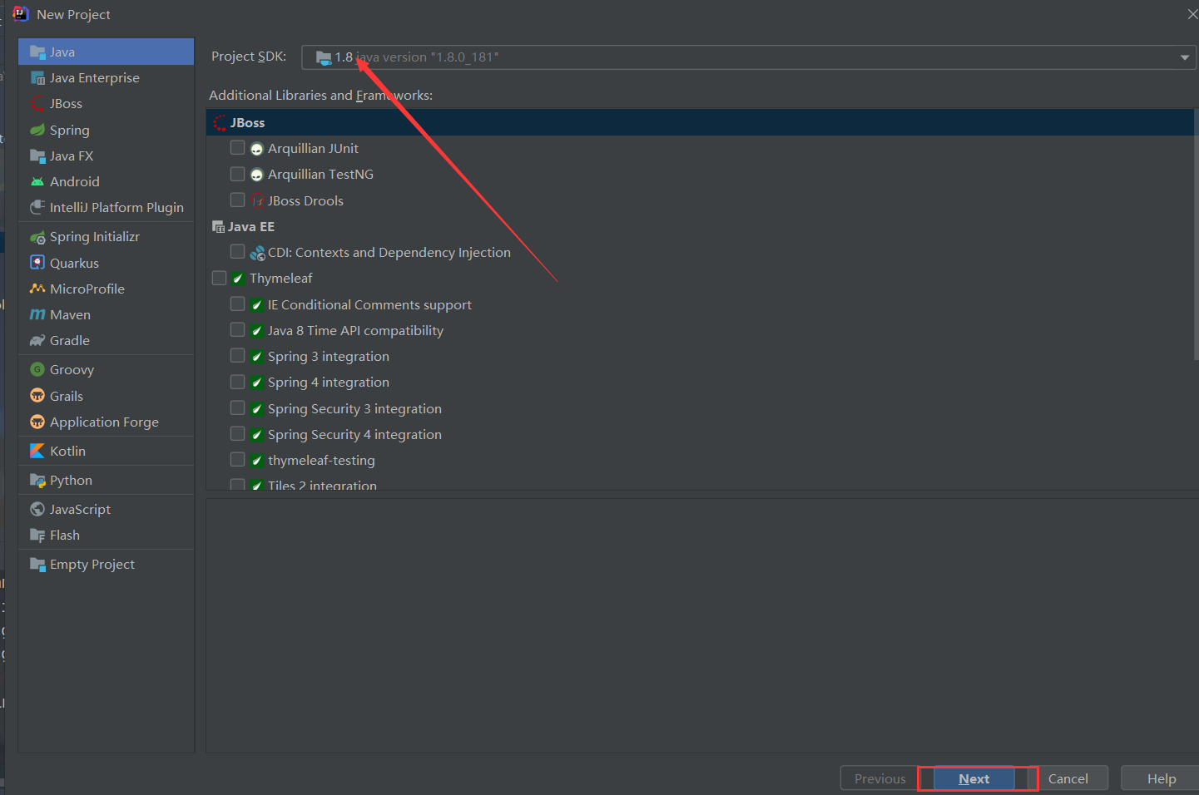Click the Next button
The image size is (1199, 795).
[x=974, y=778]
